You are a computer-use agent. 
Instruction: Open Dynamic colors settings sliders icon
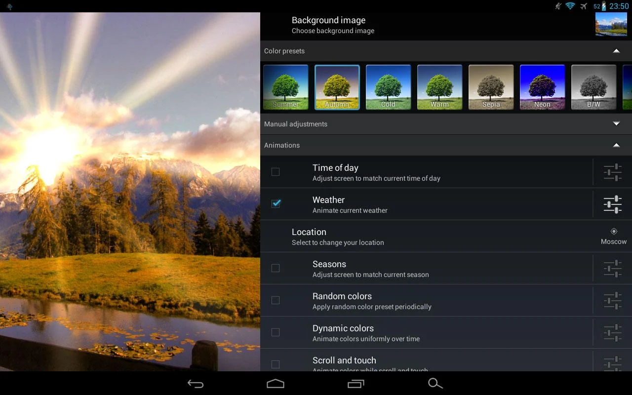[x=612, y=332]
